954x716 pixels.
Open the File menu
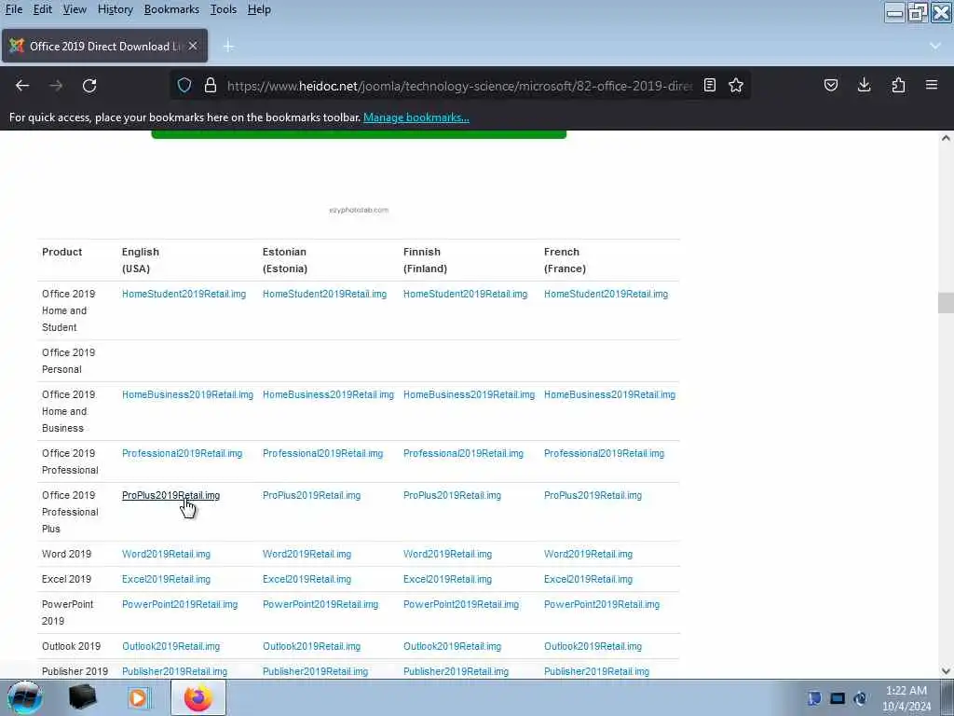pos(13,9)
